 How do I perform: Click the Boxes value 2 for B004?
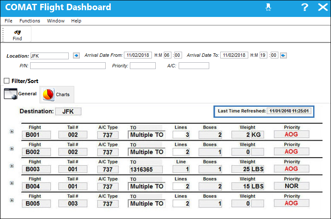210,186
